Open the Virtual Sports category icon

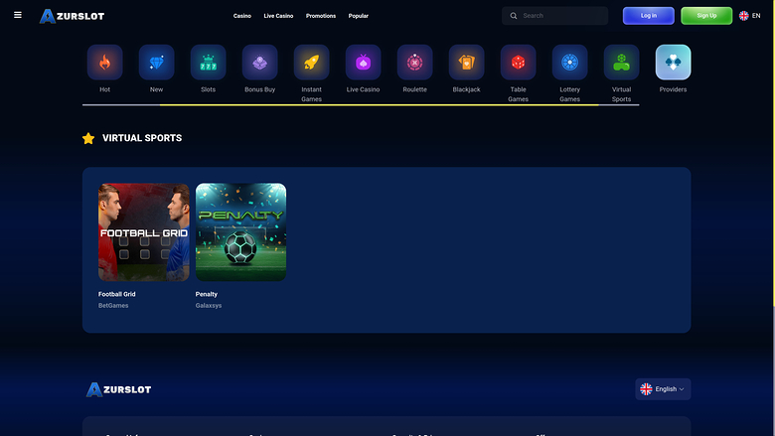[x=621, y=63]
